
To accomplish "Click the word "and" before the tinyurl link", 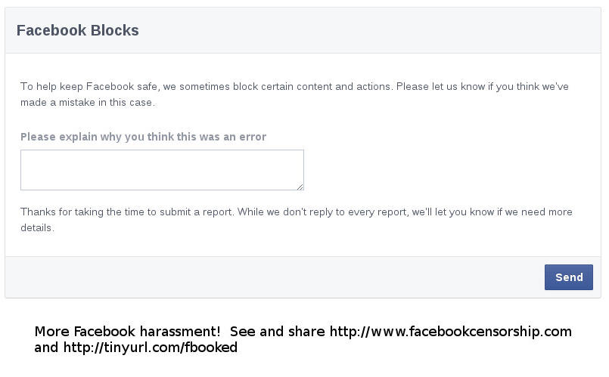I will (x=46, y=347).
